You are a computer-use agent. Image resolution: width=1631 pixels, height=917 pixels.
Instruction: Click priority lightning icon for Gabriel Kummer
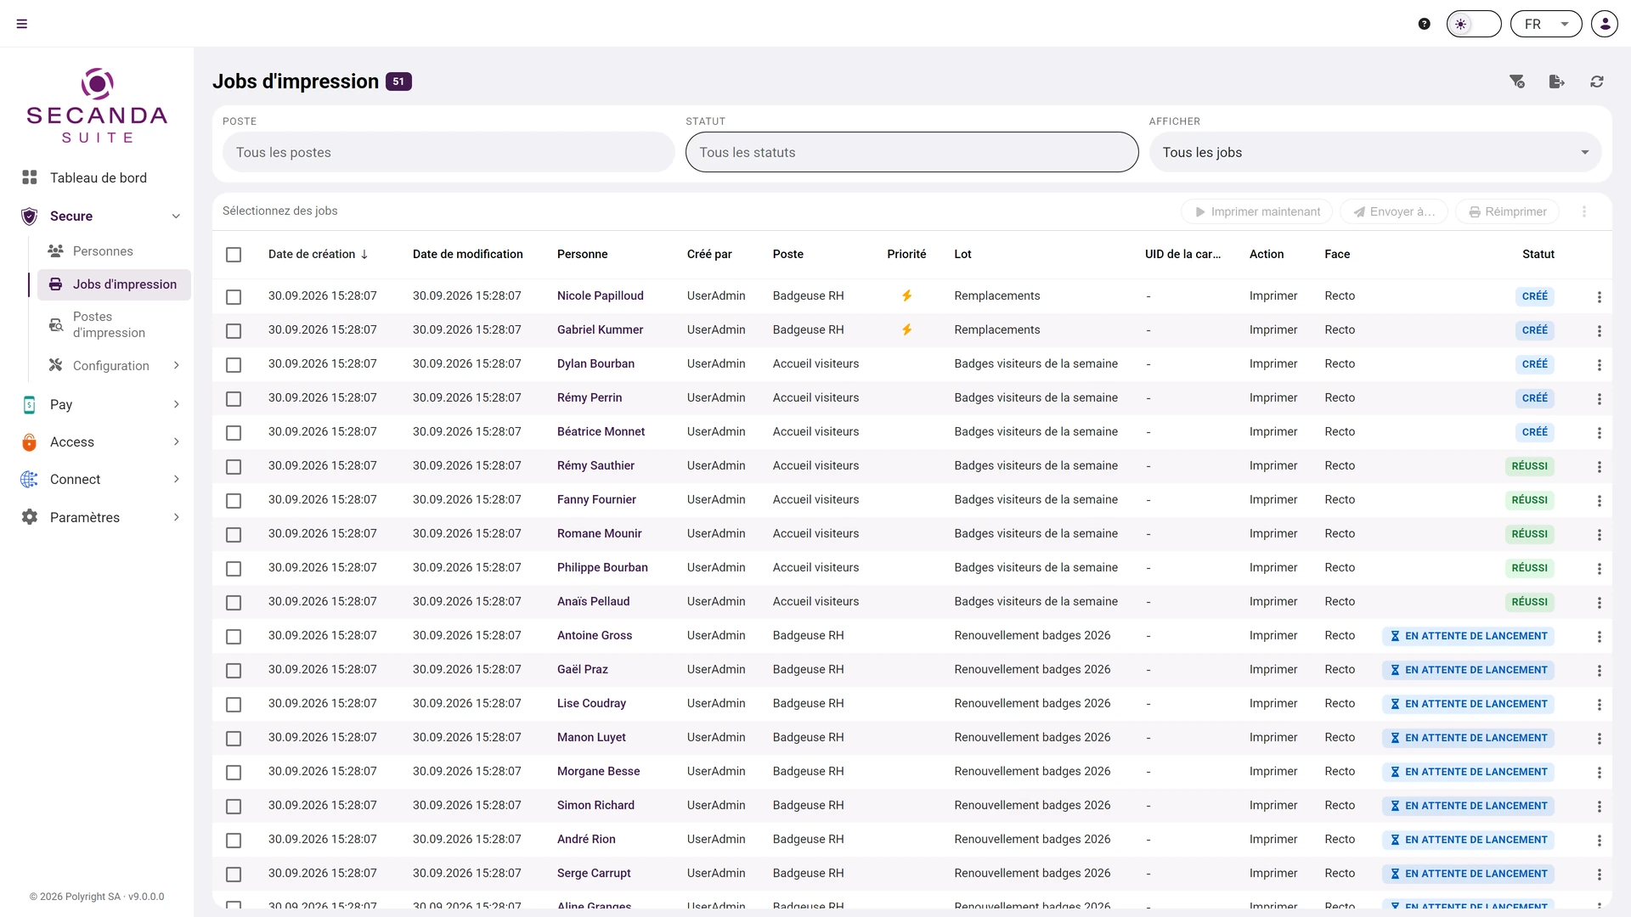pyautogui.click(x=907, y=329)
